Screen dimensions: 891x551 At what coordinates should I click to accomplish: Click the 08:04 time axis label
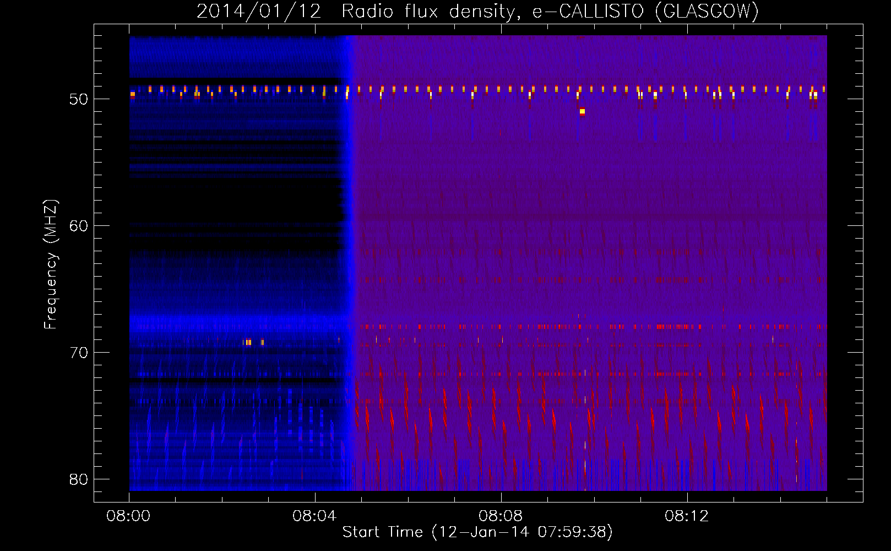pos(314,516)
